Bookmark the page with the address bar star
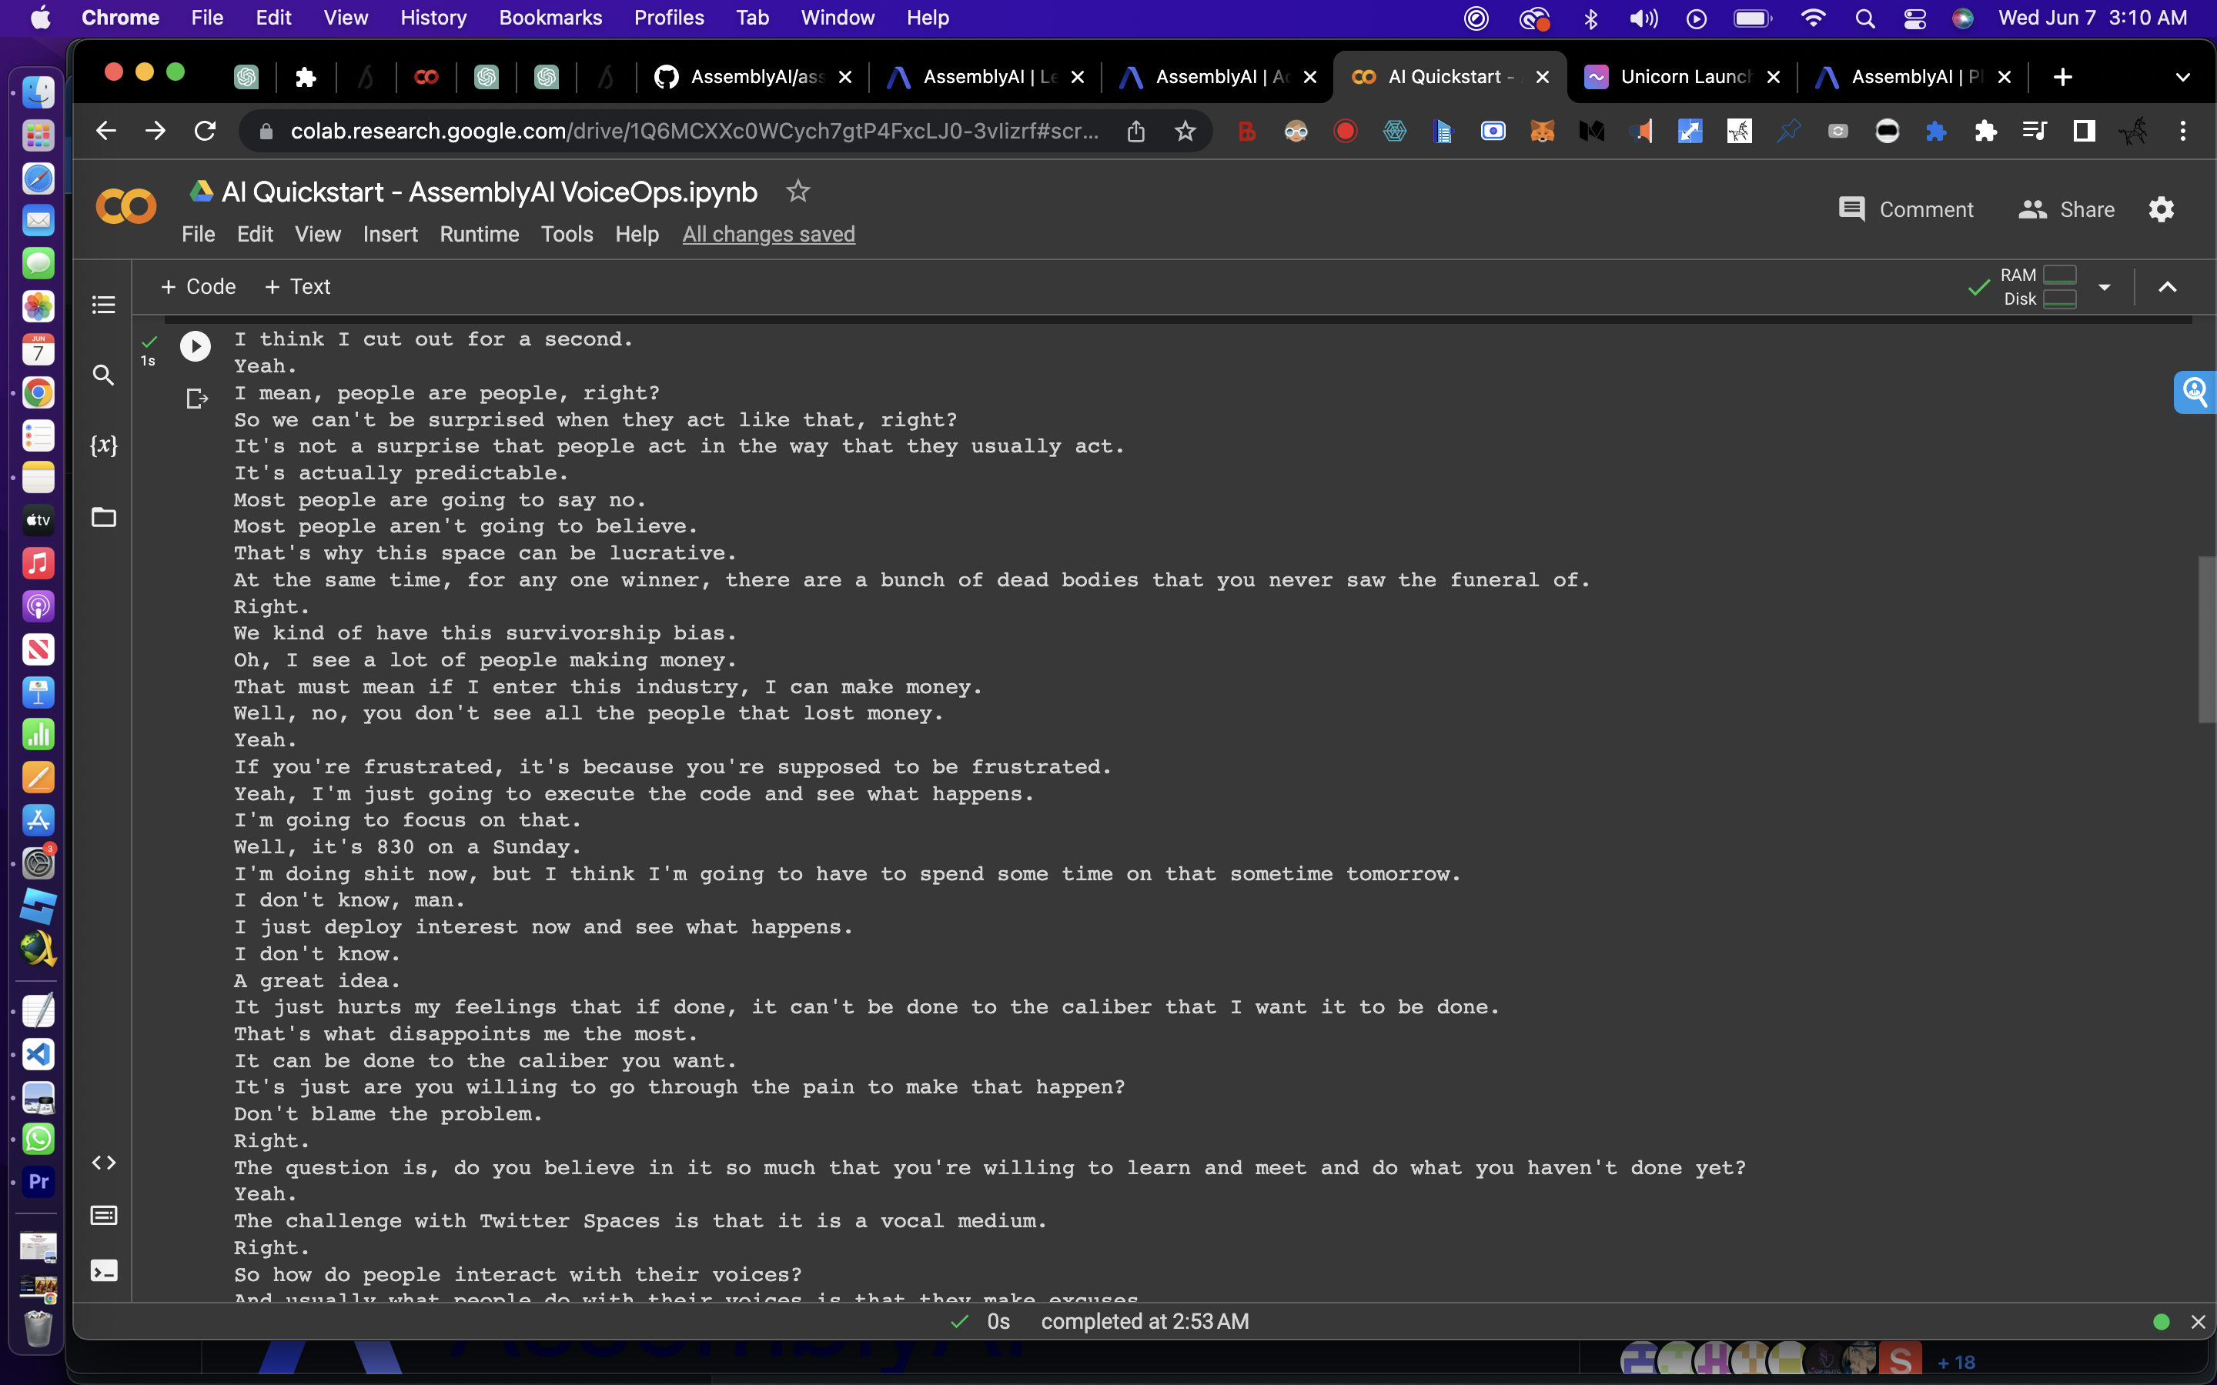2217x1385 pixels. tap(1184, 131)
